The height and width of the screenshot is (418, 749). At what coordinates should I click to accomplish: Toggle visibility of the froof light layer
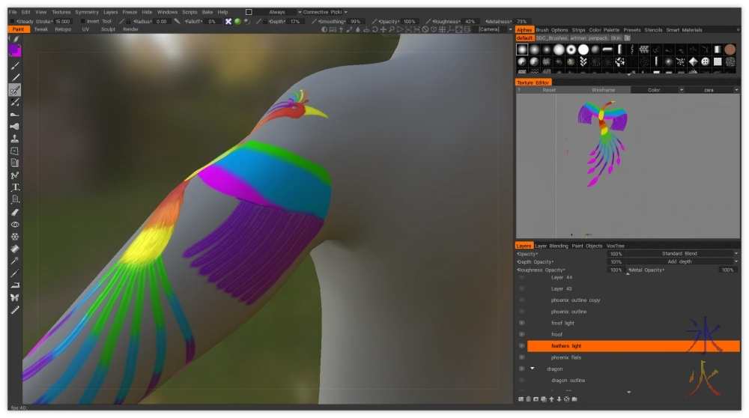tap(521, 323)
